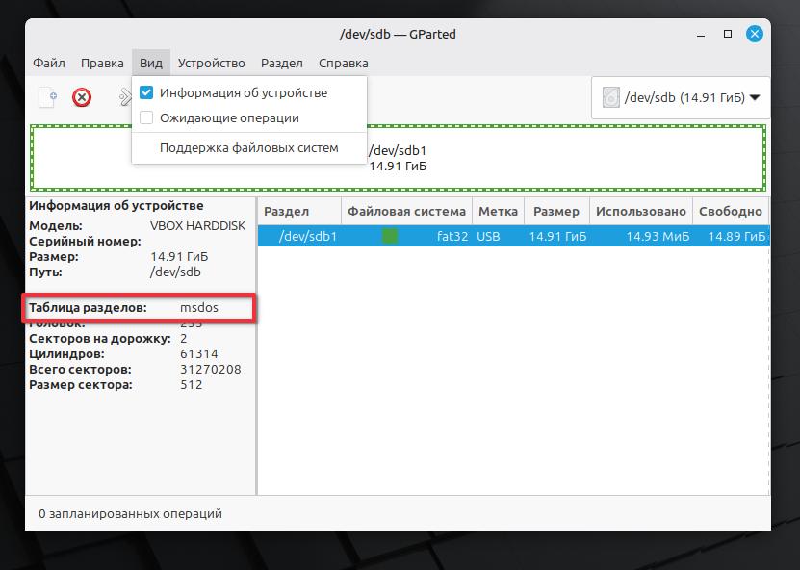Click the 14.93 МиБ used cell
The image size is (800, 570).
pyautogui.click(x=658, y=236)
